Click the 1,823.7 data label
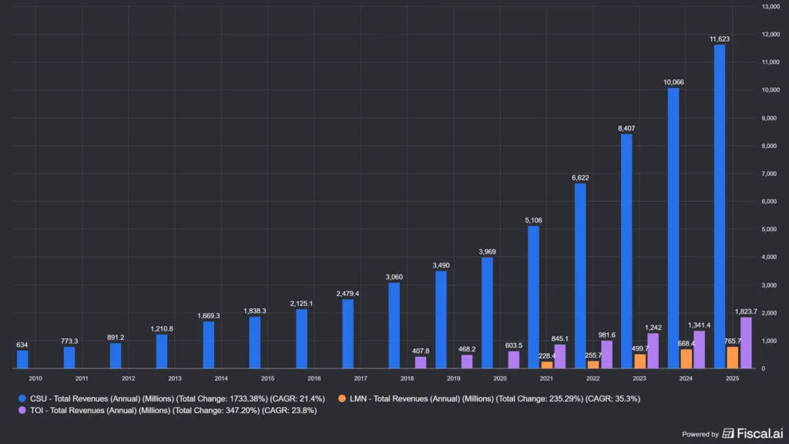Screen dimensions: 789x444 pyautogui.click(x=746, y=311)
